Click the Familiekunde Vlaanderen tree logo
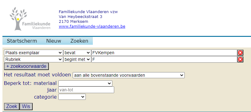 click(30, 19)
